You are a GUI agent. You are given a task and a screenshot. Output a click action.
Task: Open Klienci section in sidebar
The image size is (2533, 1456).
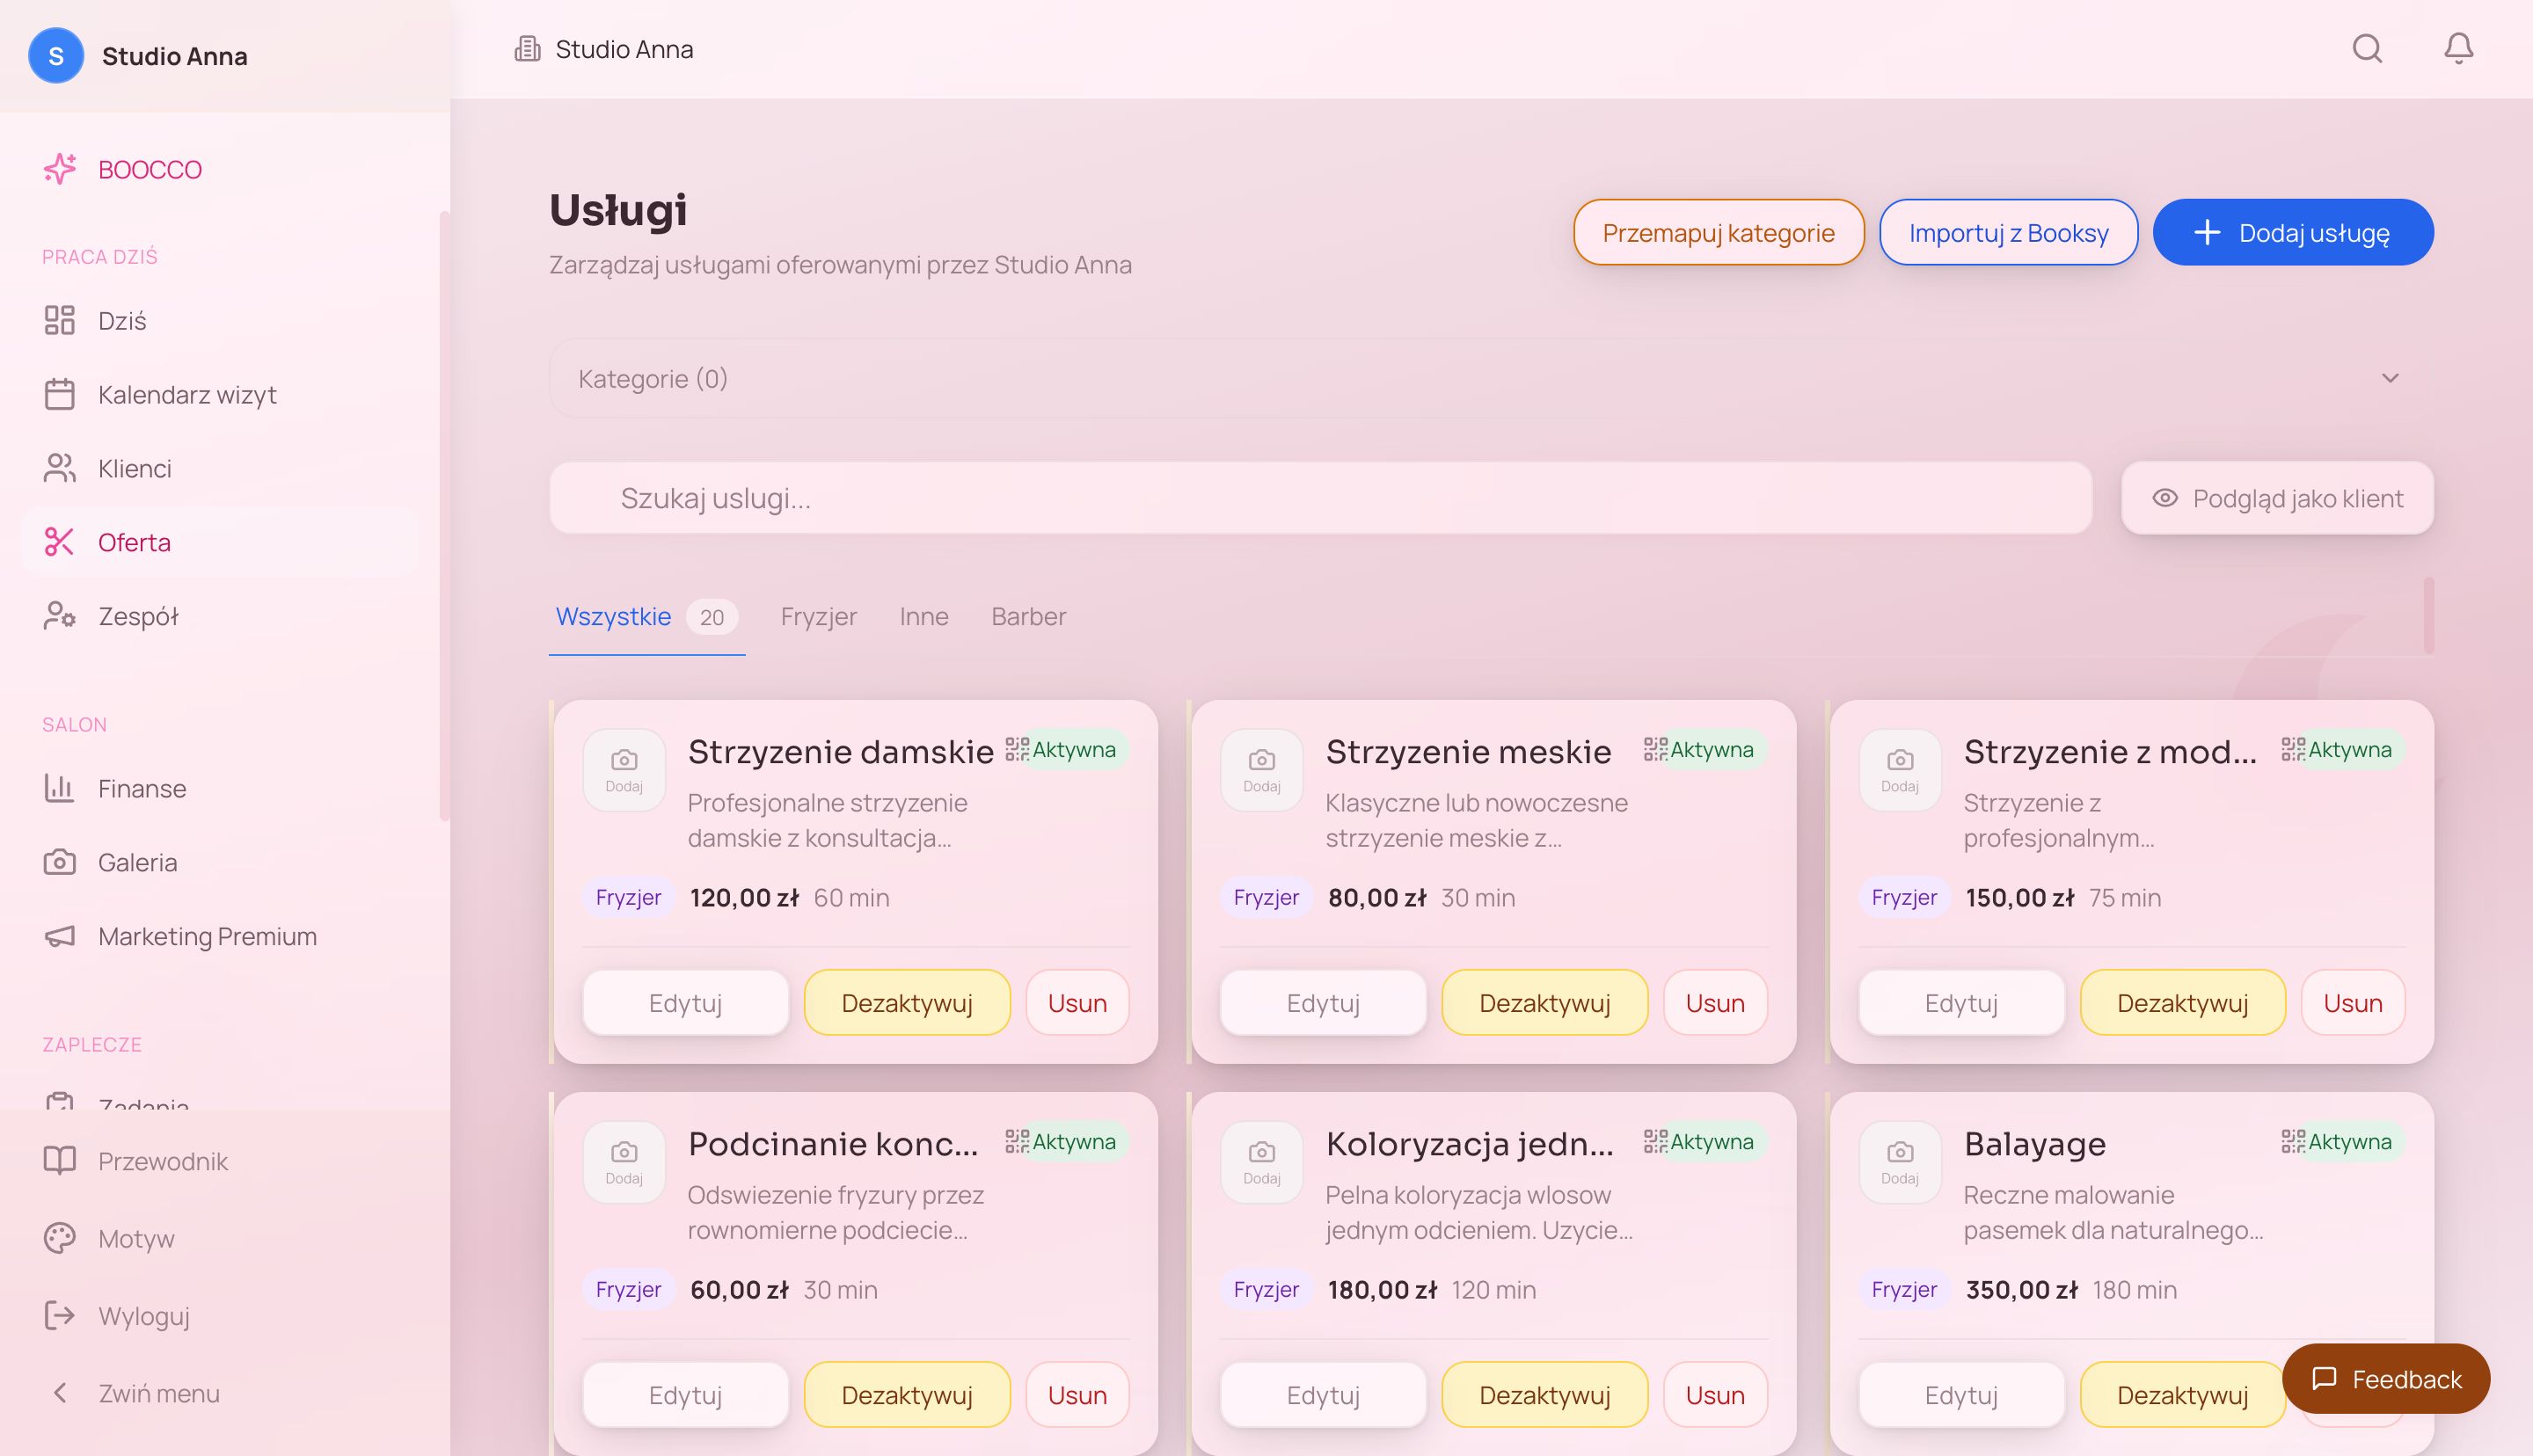pos(220,468)
